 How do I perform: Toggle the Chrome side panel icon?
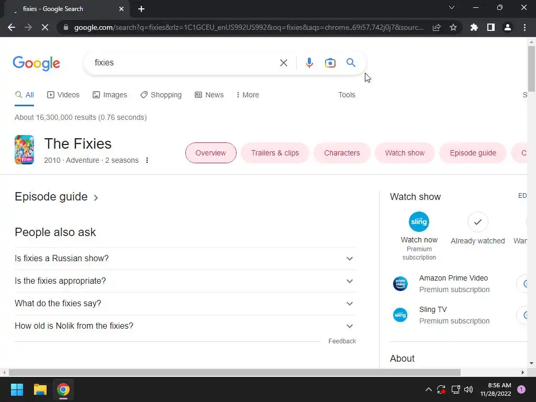coord(491,27)
